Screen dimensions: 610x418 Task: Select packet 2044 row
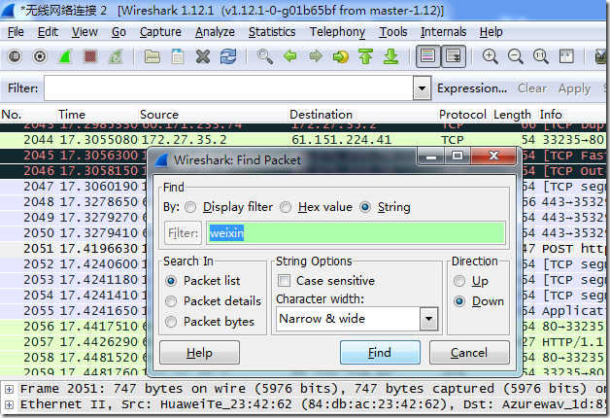tap(303, 140)
